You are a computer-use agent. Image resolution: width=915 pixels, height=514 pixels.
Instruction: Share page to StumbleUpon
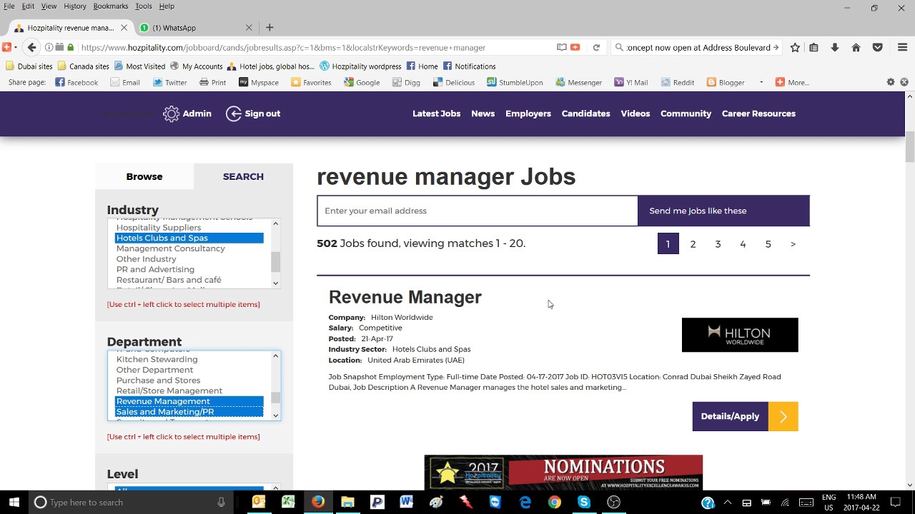(x=515, y=83)
